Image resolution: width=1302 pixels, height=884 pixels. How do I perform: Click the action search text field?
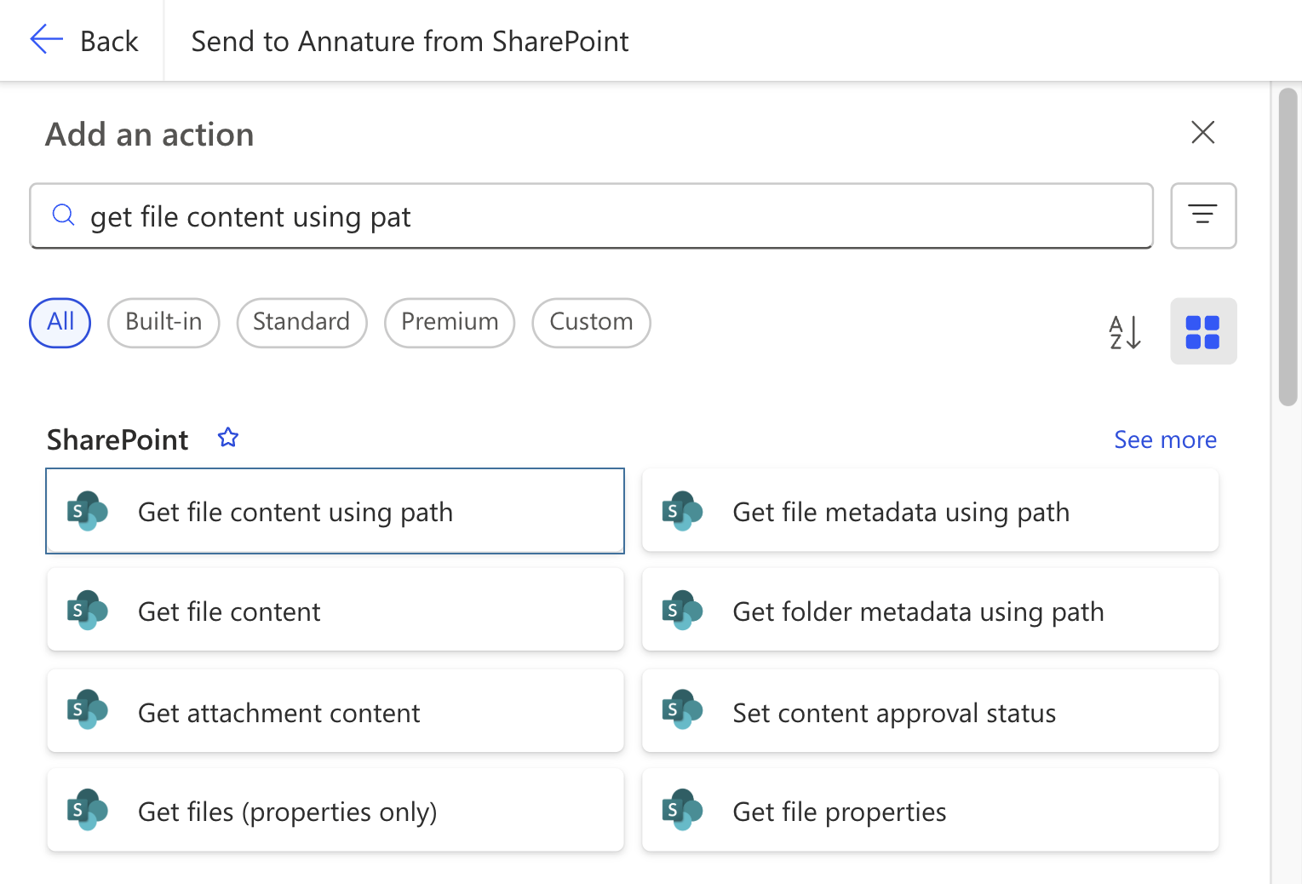591,216
